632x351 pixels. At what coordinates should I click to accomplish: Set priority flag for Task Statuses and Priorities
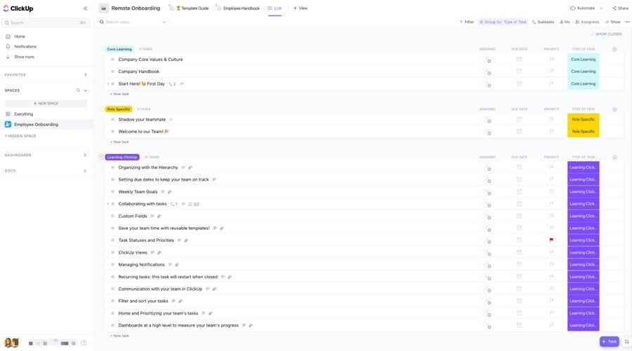click(x=551, y=240)
